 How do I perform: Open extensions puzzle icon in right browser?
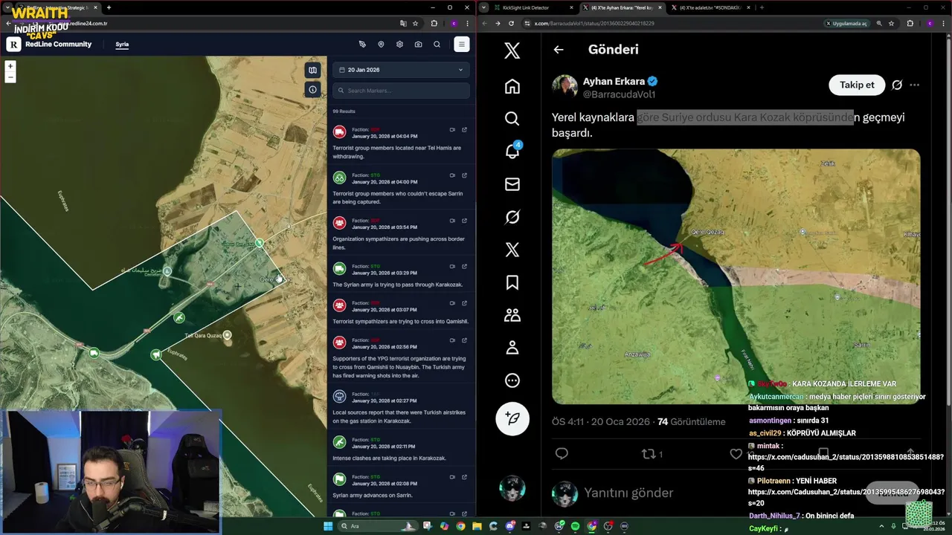(x=910, y=24)
